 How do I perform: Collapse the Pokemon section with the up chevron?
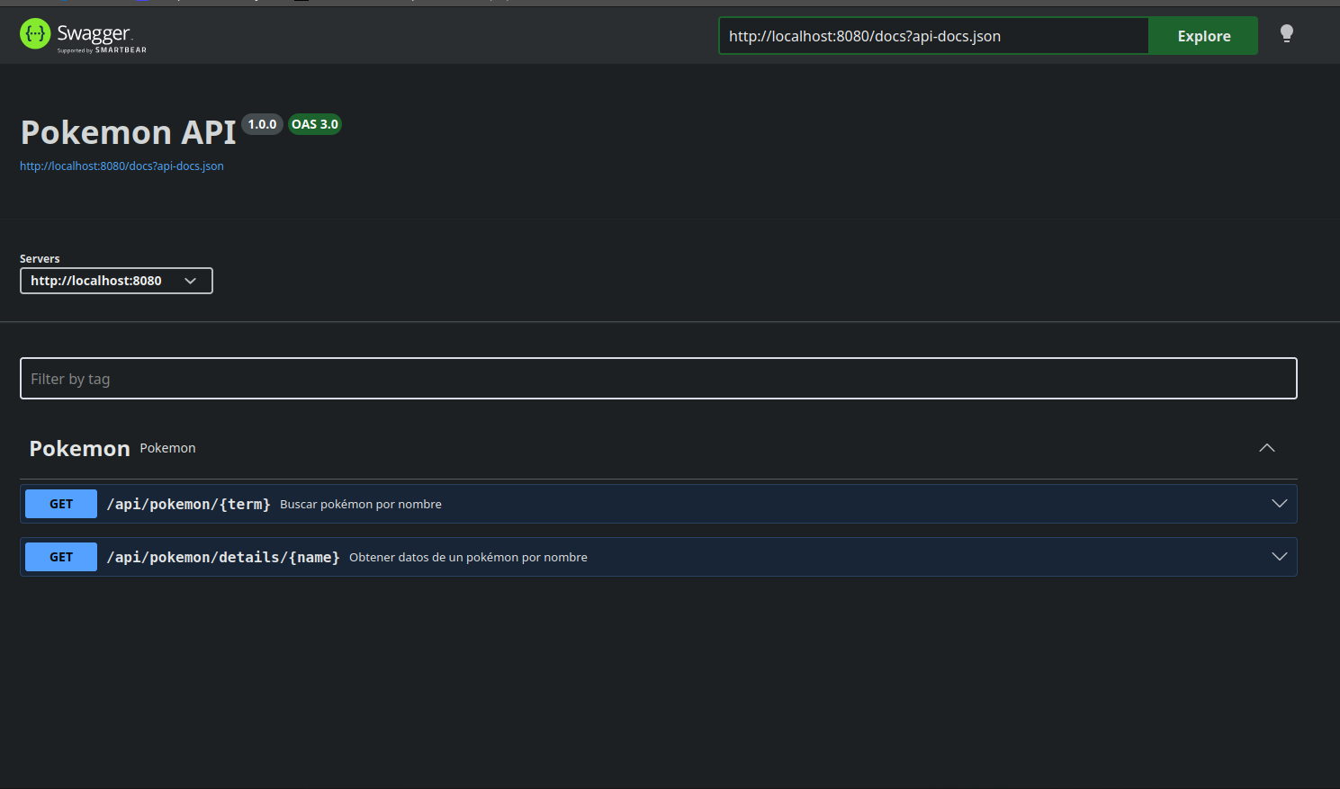click(x=1267, y=448)
